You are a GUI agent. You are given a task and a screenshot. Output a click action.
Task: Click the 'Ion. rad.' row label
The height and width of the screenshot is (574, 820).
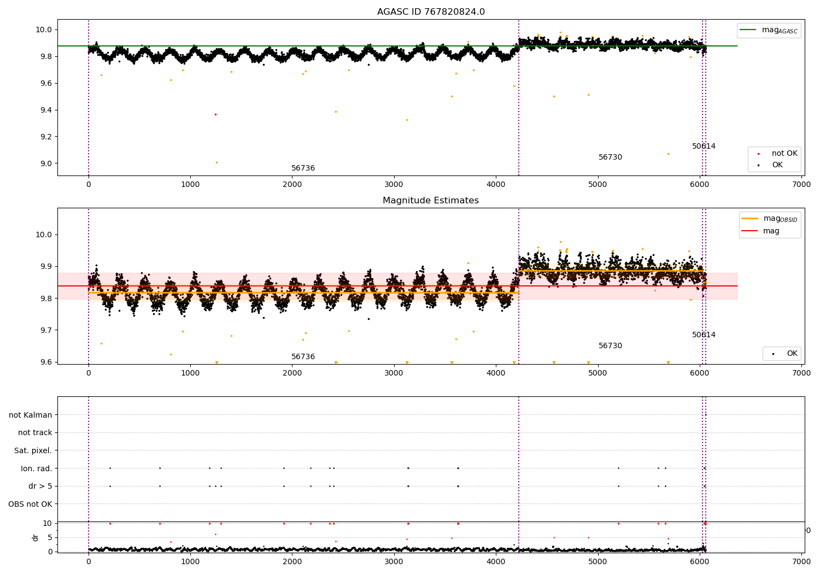37,468
